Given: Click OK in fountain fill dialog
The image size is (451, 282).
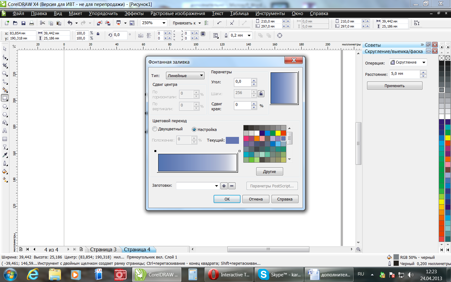Looking at the screenshot, I should 227,199.
